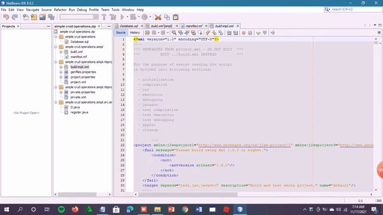
Task: Click the New Project toolbar icon
Action: click(34, 17)
